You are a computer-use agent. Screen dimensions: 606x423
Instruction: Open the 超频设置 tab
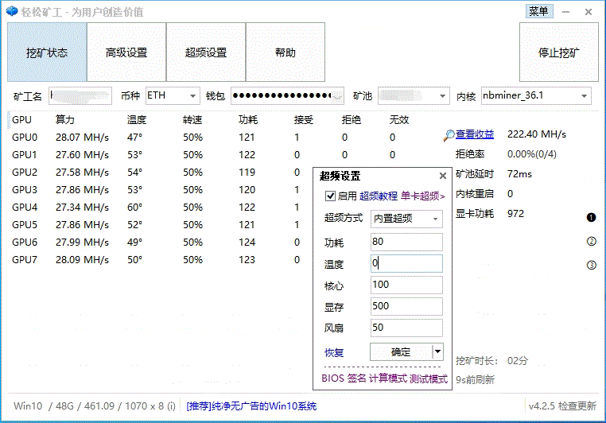(x=206, y=52)
